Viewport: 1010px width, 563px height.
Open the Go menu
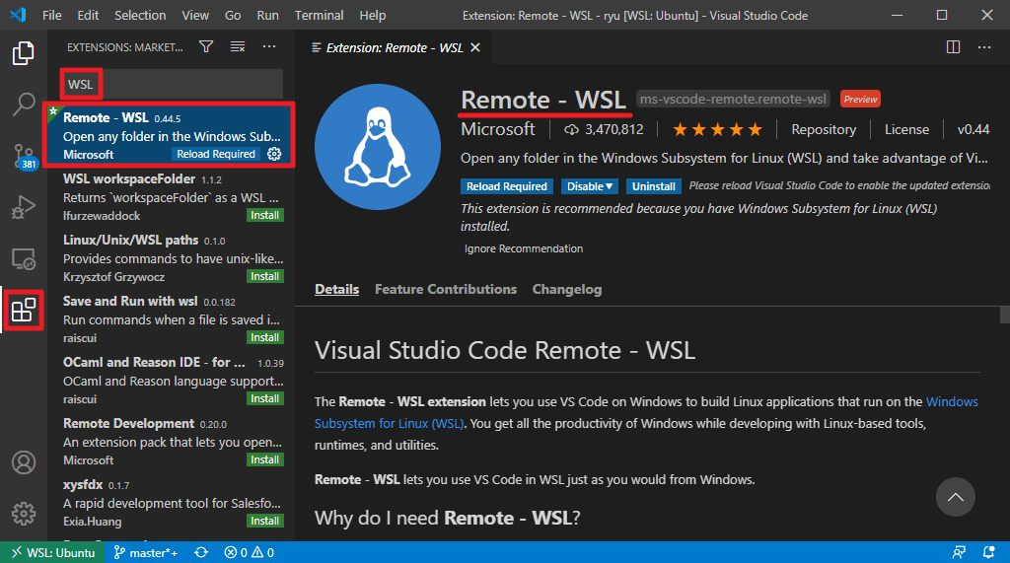[233, 15]
